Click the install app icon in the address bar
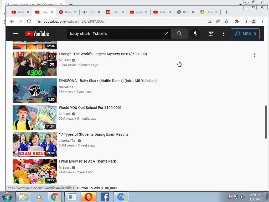Viewport: 269px width, 202px height. (209, 21)
